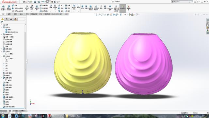Open the Hole Wizard tool
209x118 pixels.
[x=32, y=8]
